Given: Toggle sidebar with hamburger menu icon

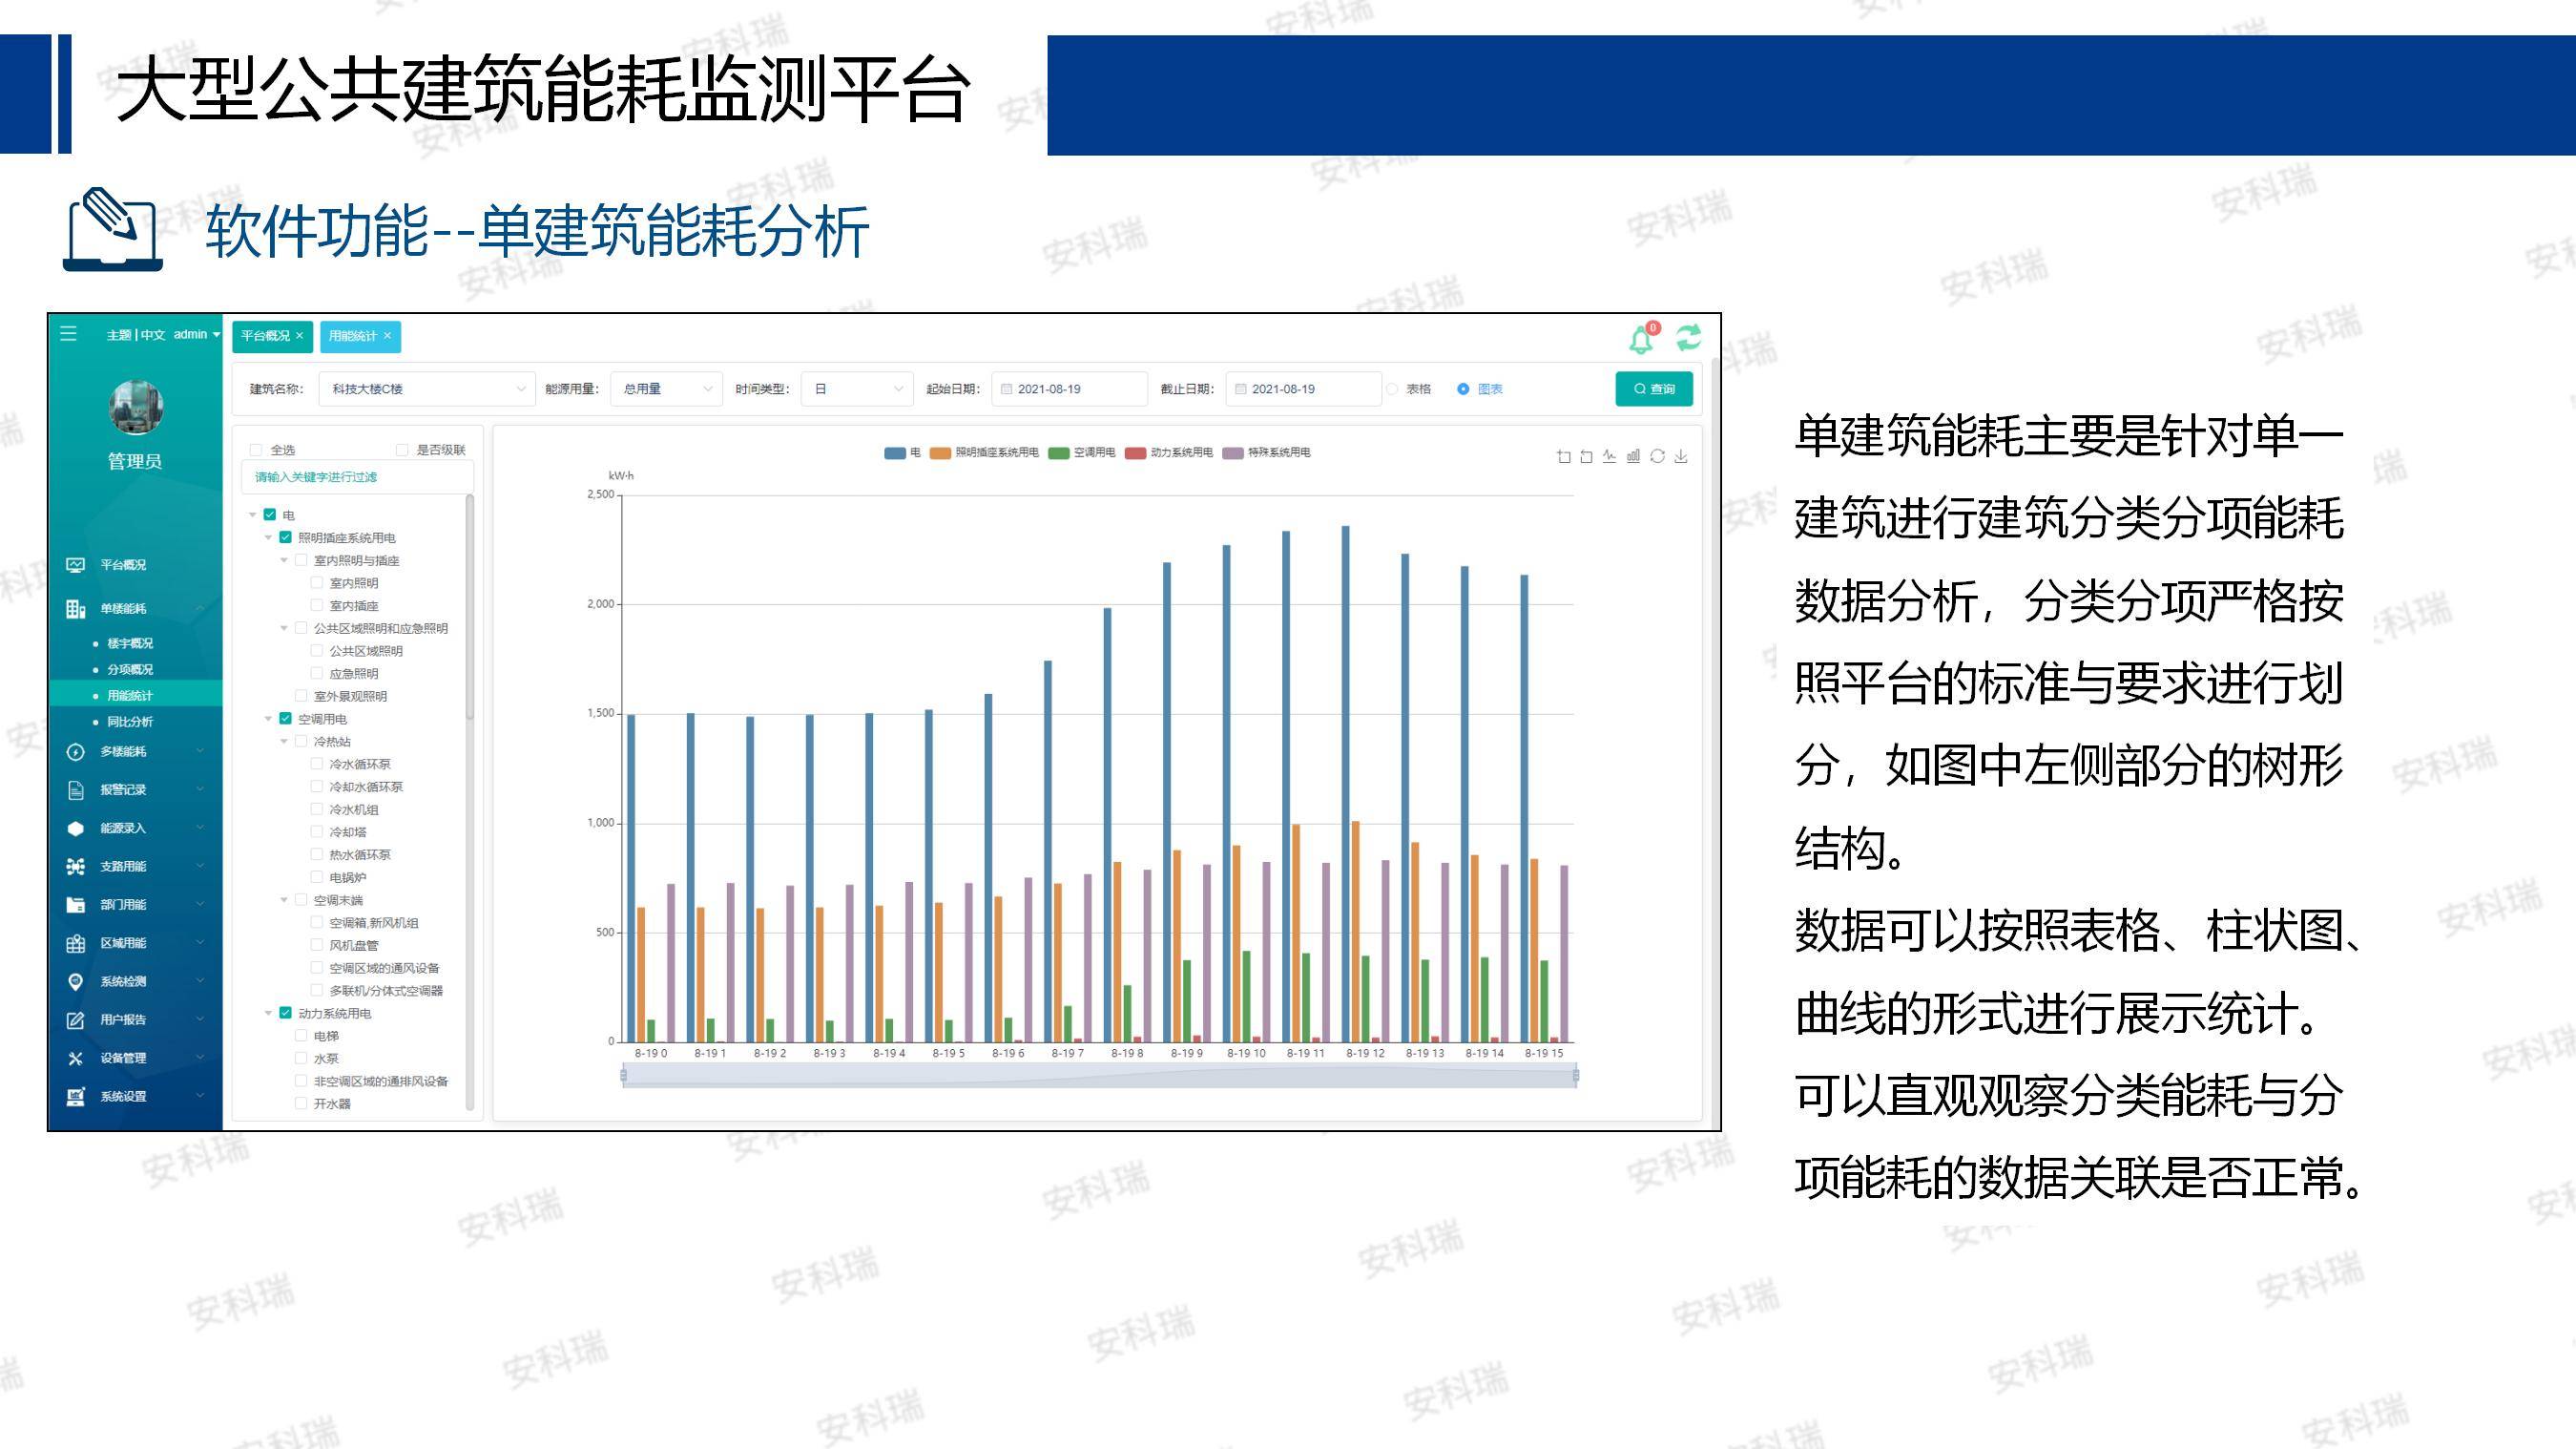Looking at the screenshot, I should 68,334.
